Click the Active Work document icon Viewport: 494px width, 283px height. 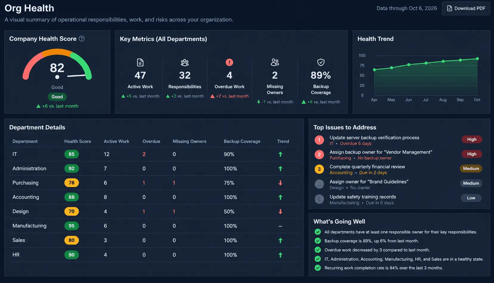[x=140, y=62]
